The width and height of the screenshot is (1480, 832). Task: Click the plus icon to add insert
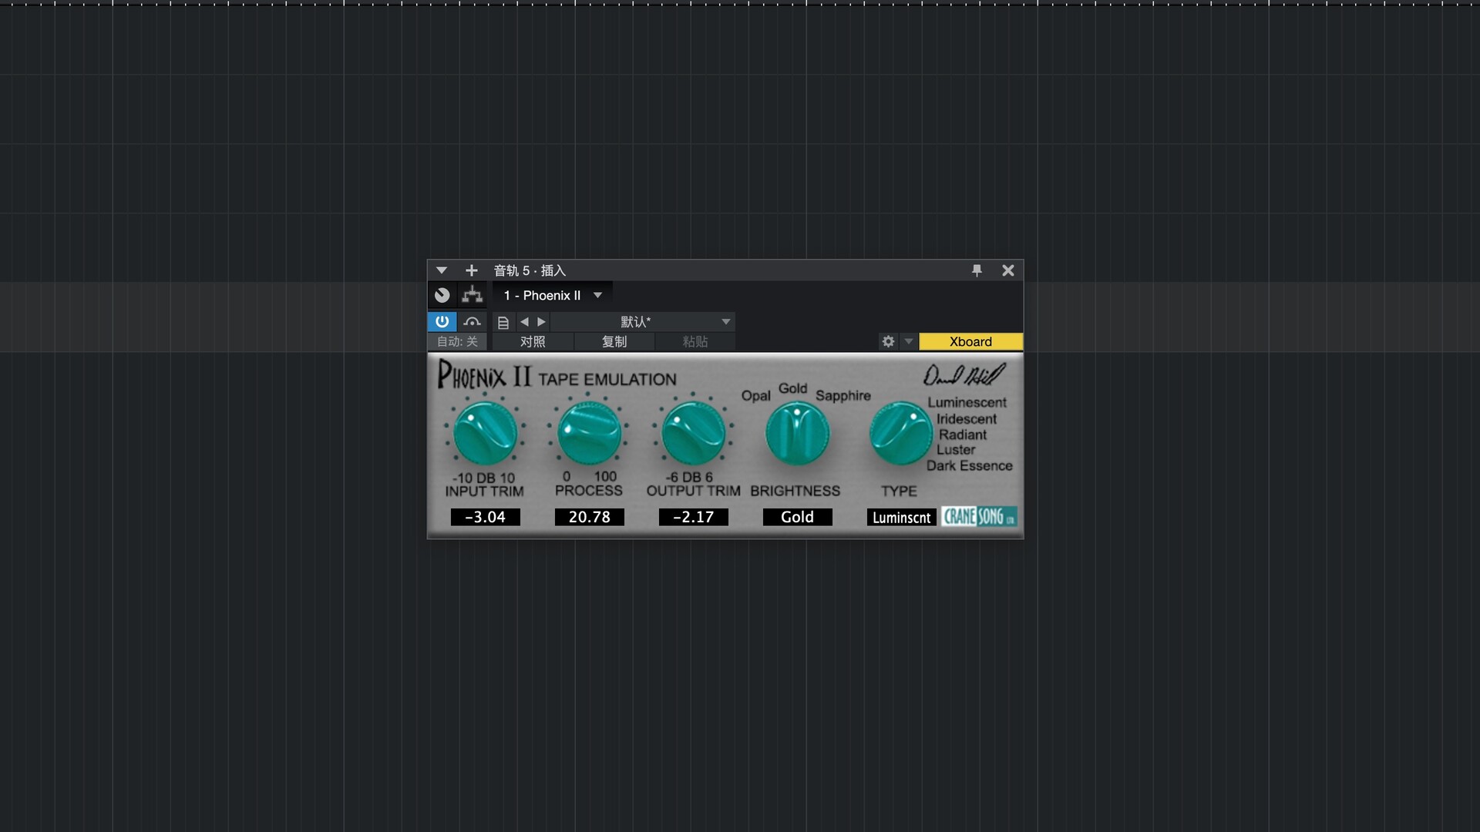click(472, 270)
